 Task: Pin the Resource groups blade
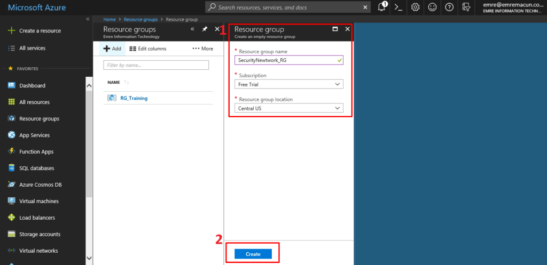point(205,29)
